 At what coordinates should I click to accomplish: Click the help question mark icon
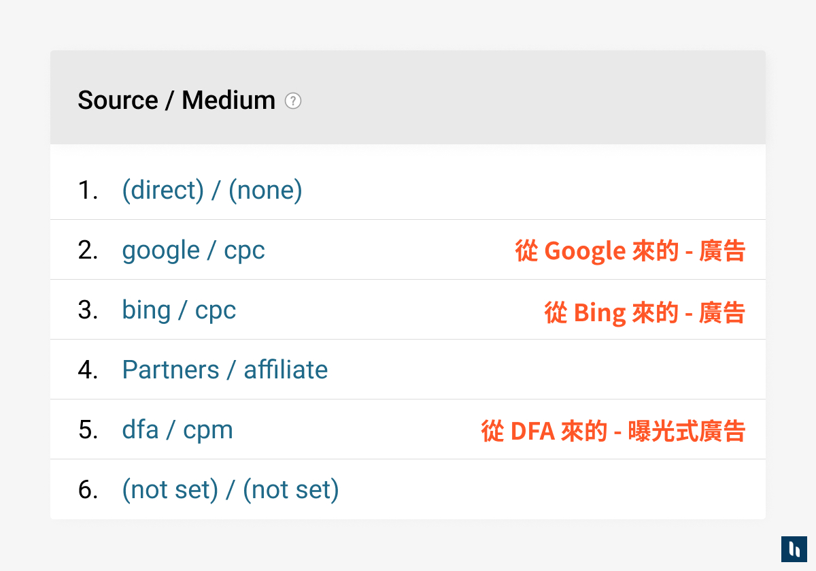293,101
